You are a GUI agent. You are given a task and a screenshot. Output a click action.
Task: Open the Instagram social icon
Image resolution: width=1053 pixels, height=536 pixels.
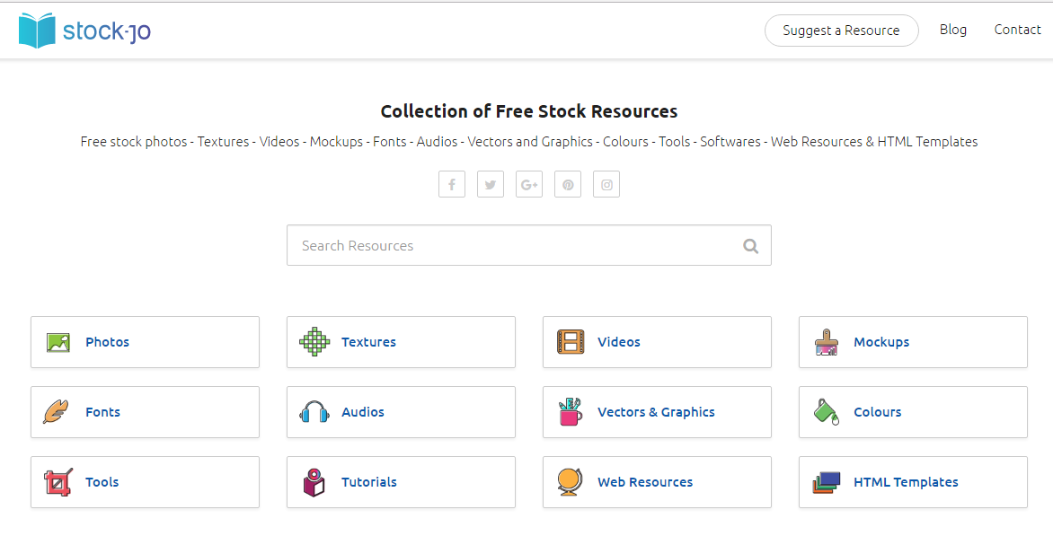(x=606, y=184)
